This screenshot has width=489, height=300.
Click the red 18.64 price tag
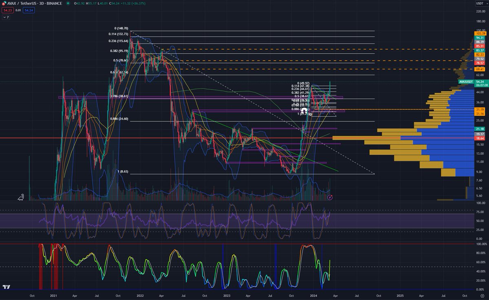[480, 139]
